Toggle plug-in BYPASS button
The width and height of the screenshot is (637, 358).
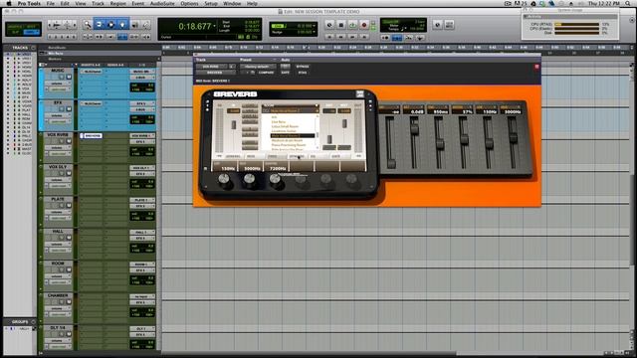303,67
